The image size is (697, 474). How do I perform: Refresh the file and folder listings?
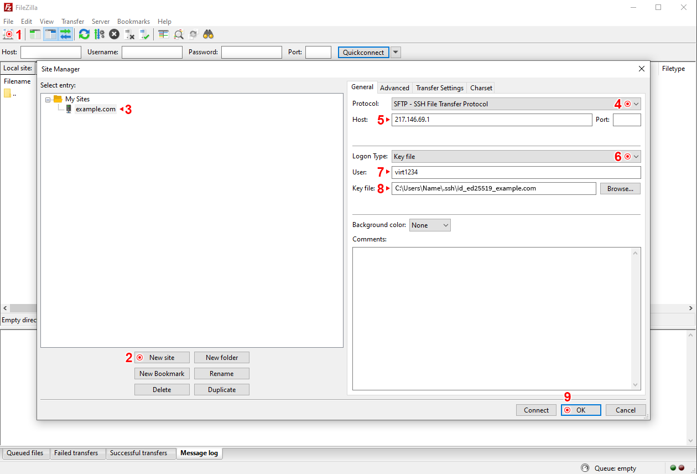coord(84,34)
